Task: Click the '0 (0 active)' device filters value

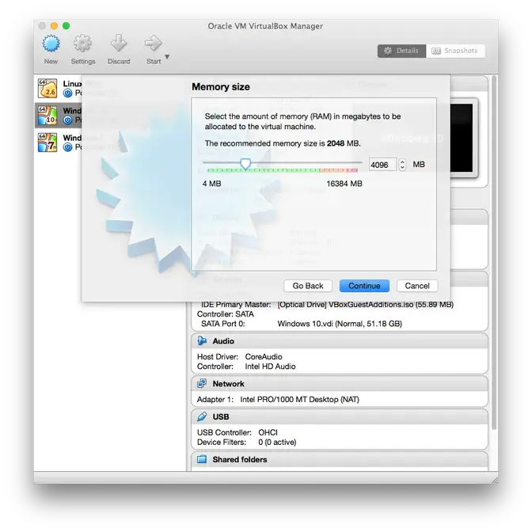Action: click(277, 443)
